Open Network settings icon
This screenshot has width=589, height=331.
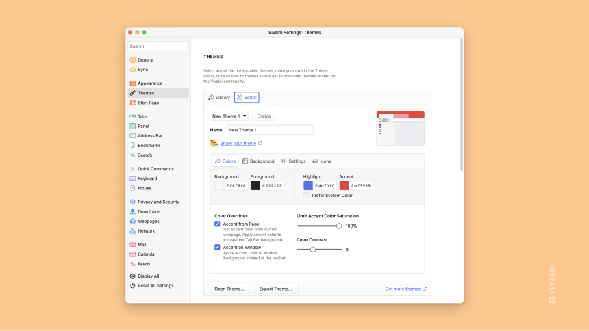coord(133,230)
